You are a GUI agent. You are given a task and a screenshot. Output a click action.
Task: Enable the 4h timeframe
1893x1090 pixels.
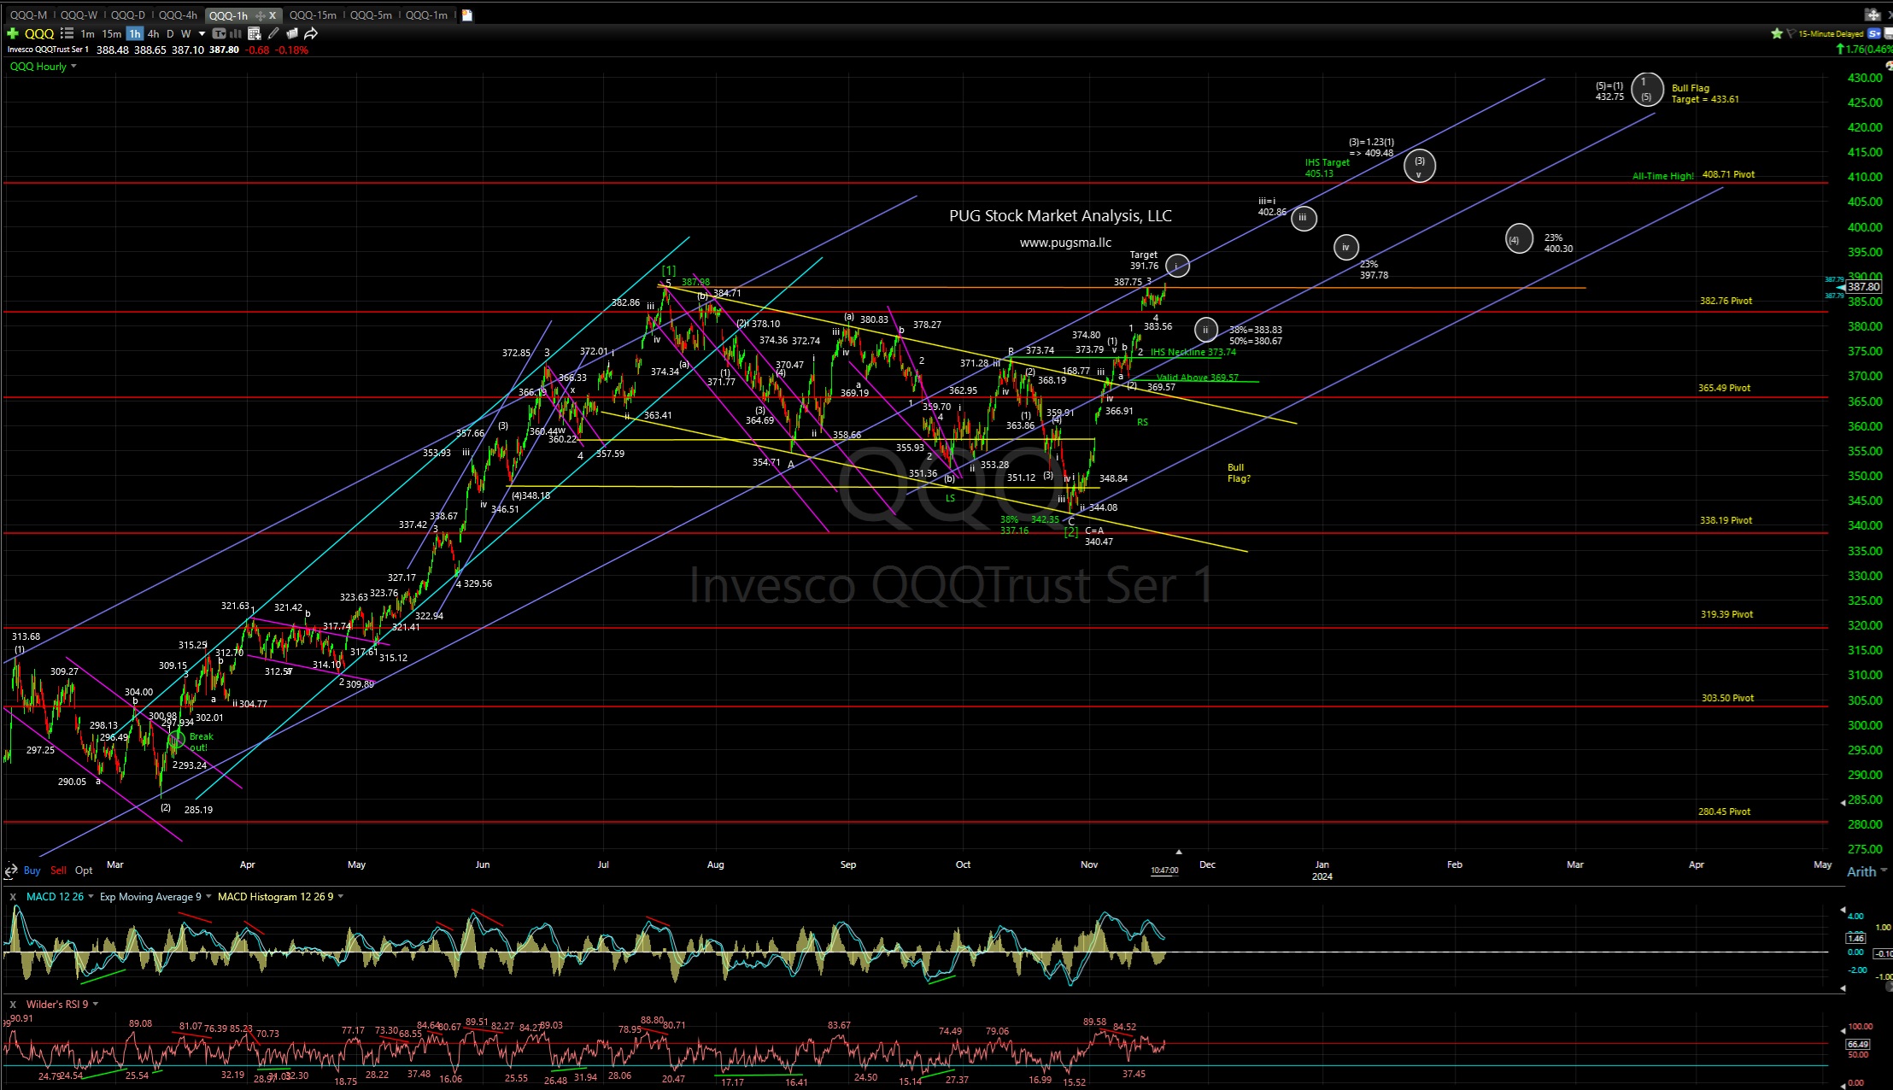coord(154,33)
